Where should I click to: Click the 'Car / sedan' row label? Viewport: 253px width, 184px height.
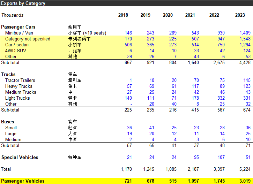17,45
